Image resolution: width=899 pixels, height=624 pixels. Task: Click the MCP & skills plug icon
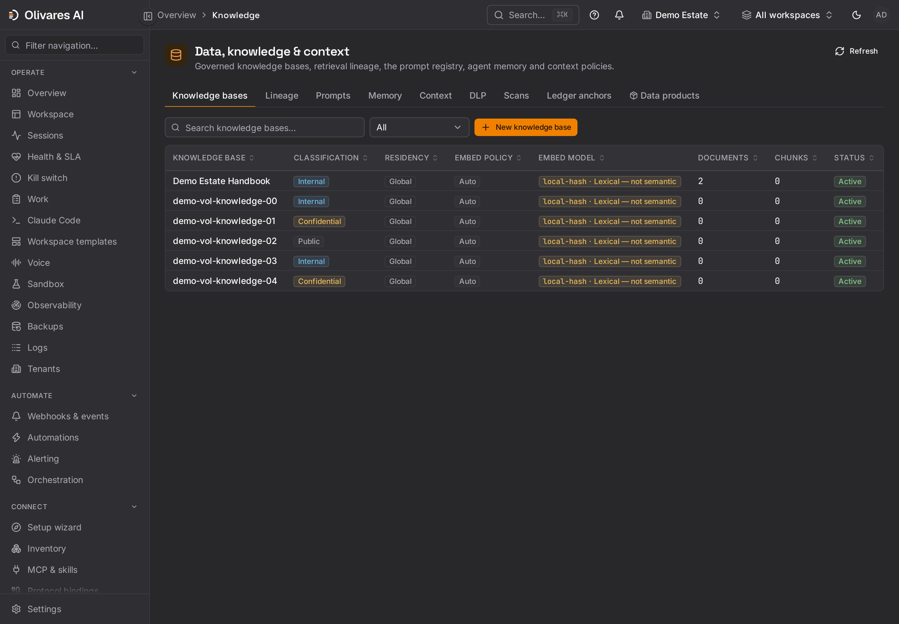click(16, 570)
